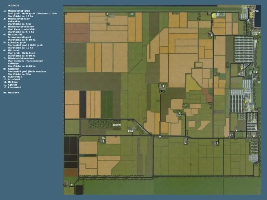The height and width of the screenshot is (200, 267).
Task: Select marker 9 at the road junction
Action: tap(160, 137)
